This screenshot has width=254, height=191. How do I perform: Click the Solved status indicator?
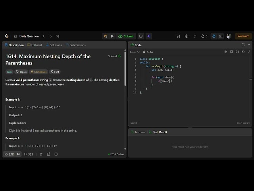tap(114, 56)
